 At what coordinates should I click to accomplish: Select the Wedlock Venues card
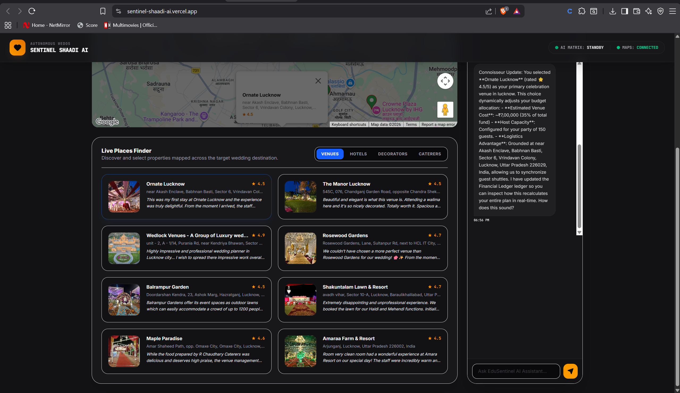(187, 248)
